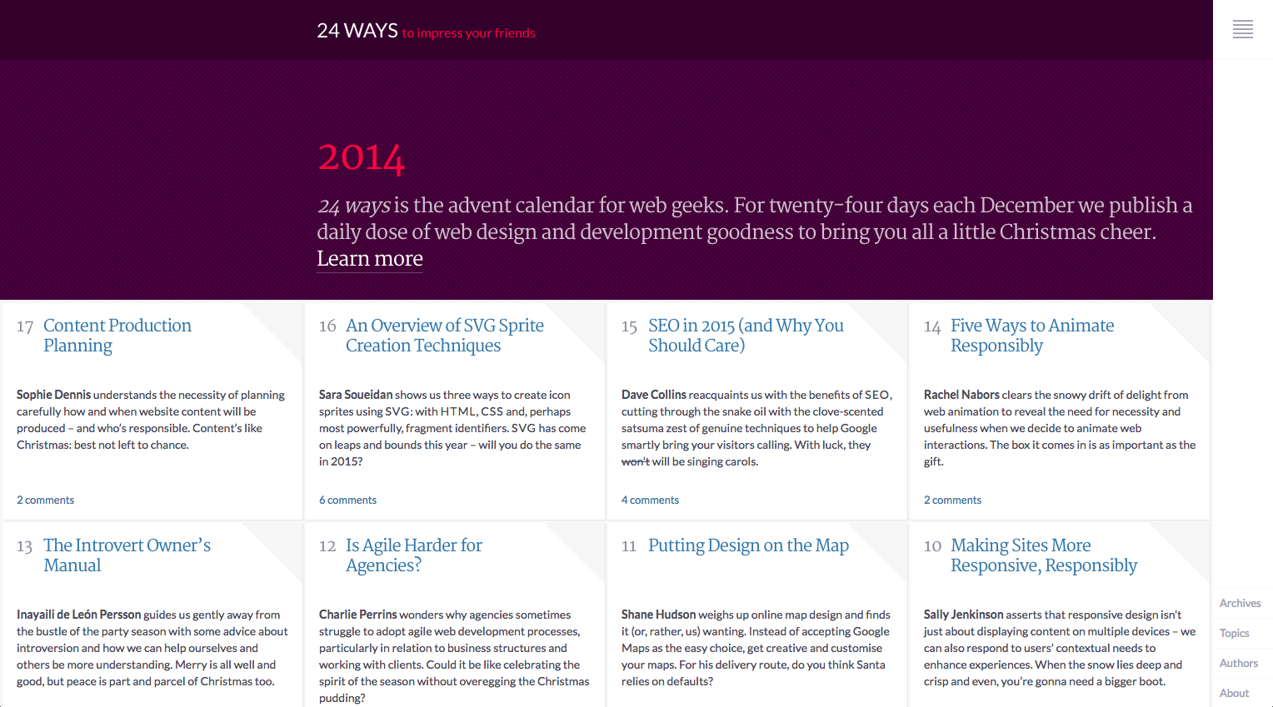
Task: Open Making Sites More Responsive, Responsibly
Action: [x=1044, y=555]
